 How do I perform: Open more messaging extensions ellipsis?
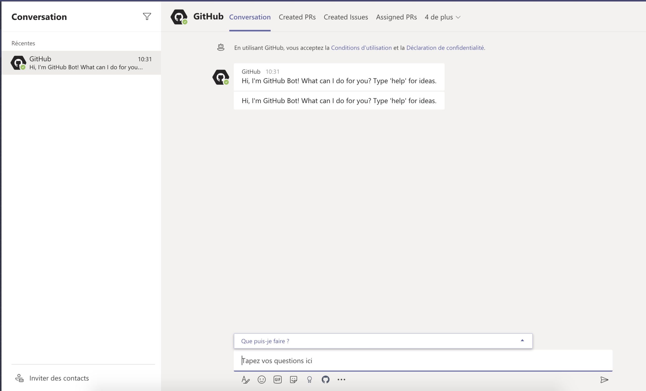tap(341, 379)
